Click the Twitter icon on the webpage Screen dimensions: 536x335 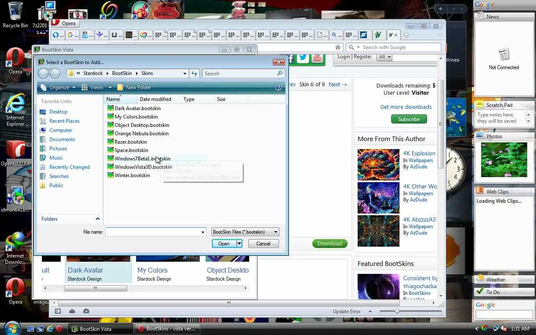coord(303,58)
